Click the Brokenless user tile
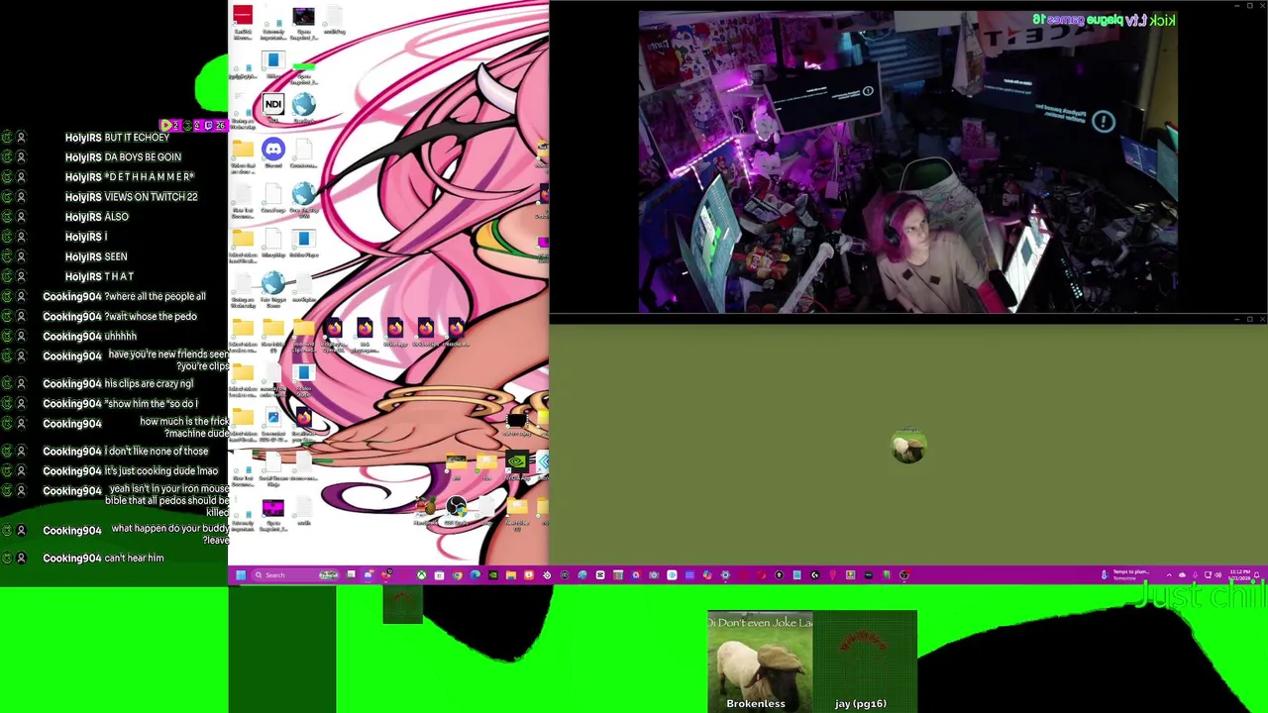The height and width of the screenshot is (713, 1268). [760, 662]
